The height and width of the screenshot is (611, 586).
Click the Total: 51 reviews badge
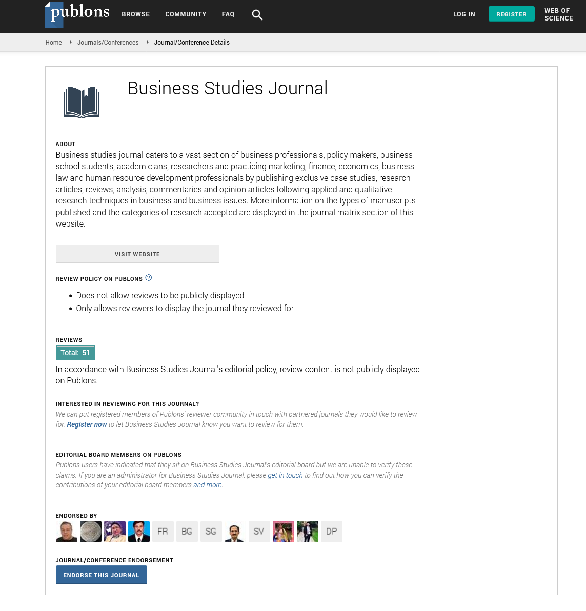click(75, 353)
